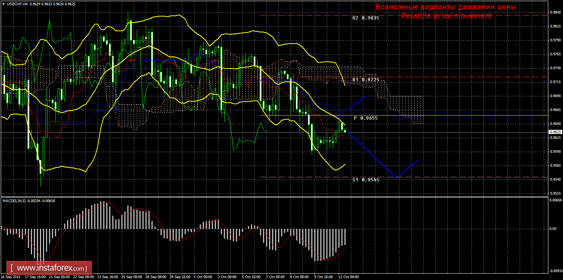Click the MACD 0.00656 scale top value
Image resolution: width=563 pixels, height=280 pixels.
pyautogui.click(x=554, y=200)
